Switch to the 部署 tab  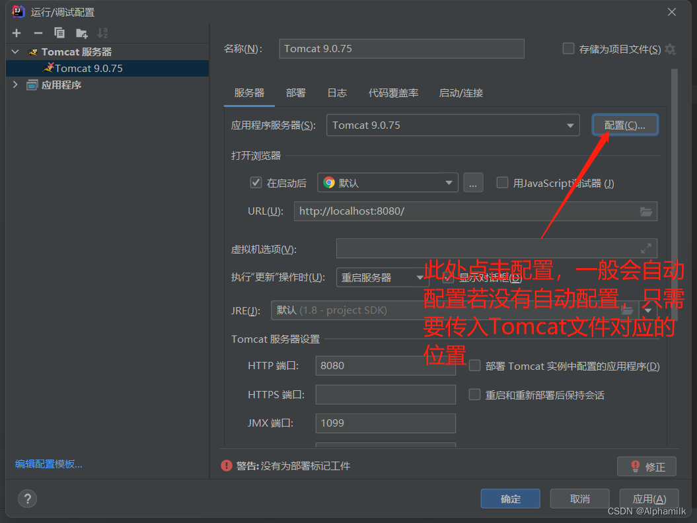296,93
